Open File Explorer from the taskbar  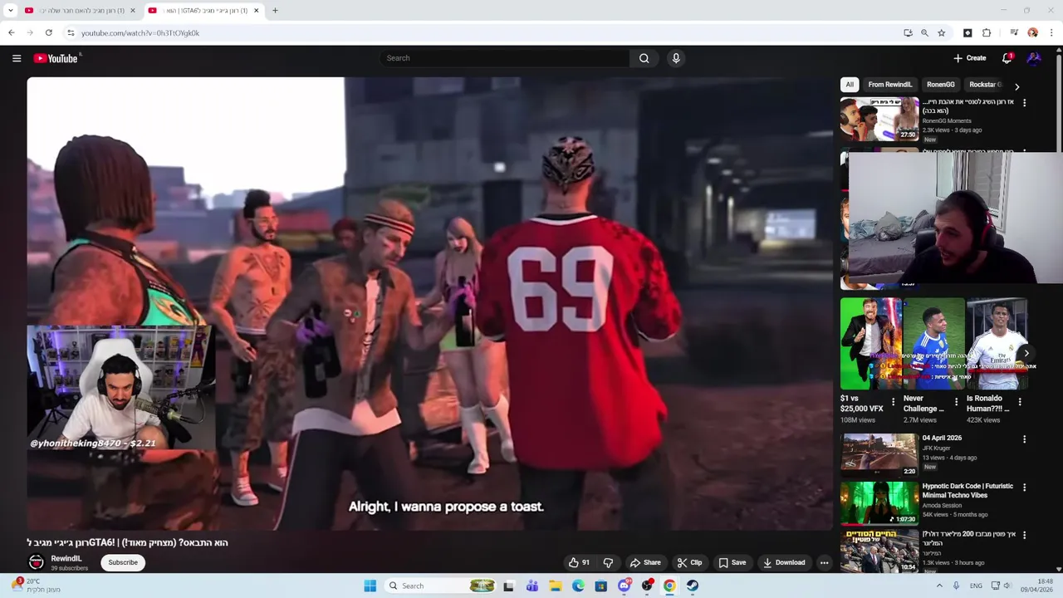click(x=556, y=586)
